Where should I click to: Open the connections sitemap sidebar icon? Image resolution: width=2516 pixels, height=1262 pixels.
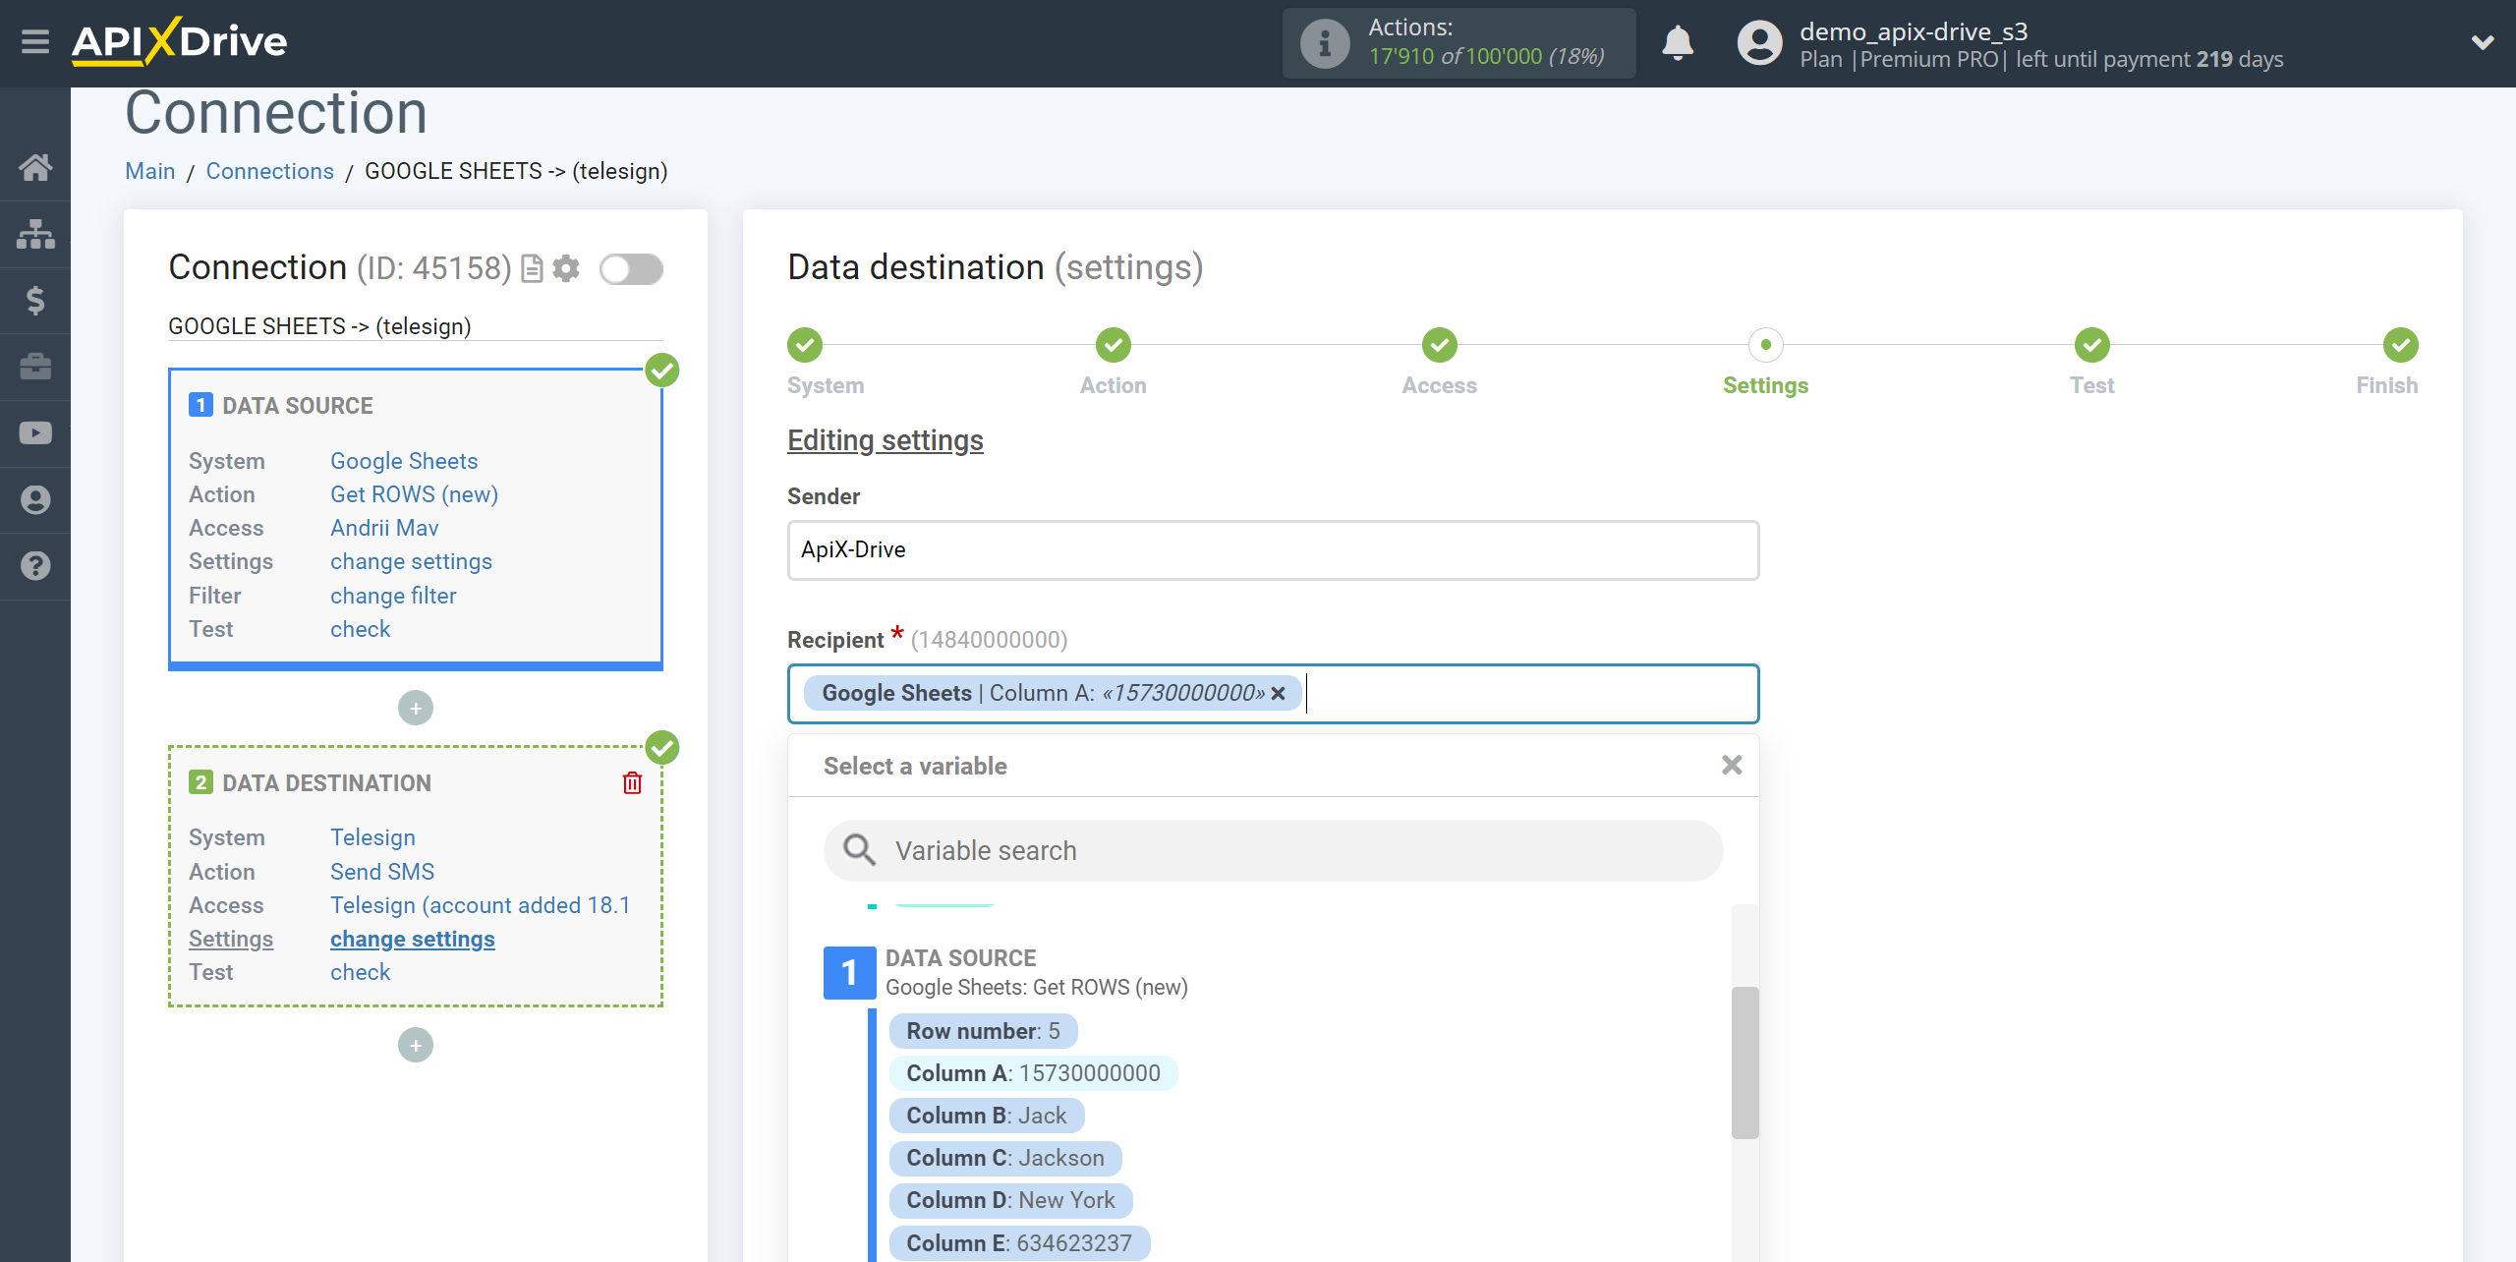coord(35,234)
